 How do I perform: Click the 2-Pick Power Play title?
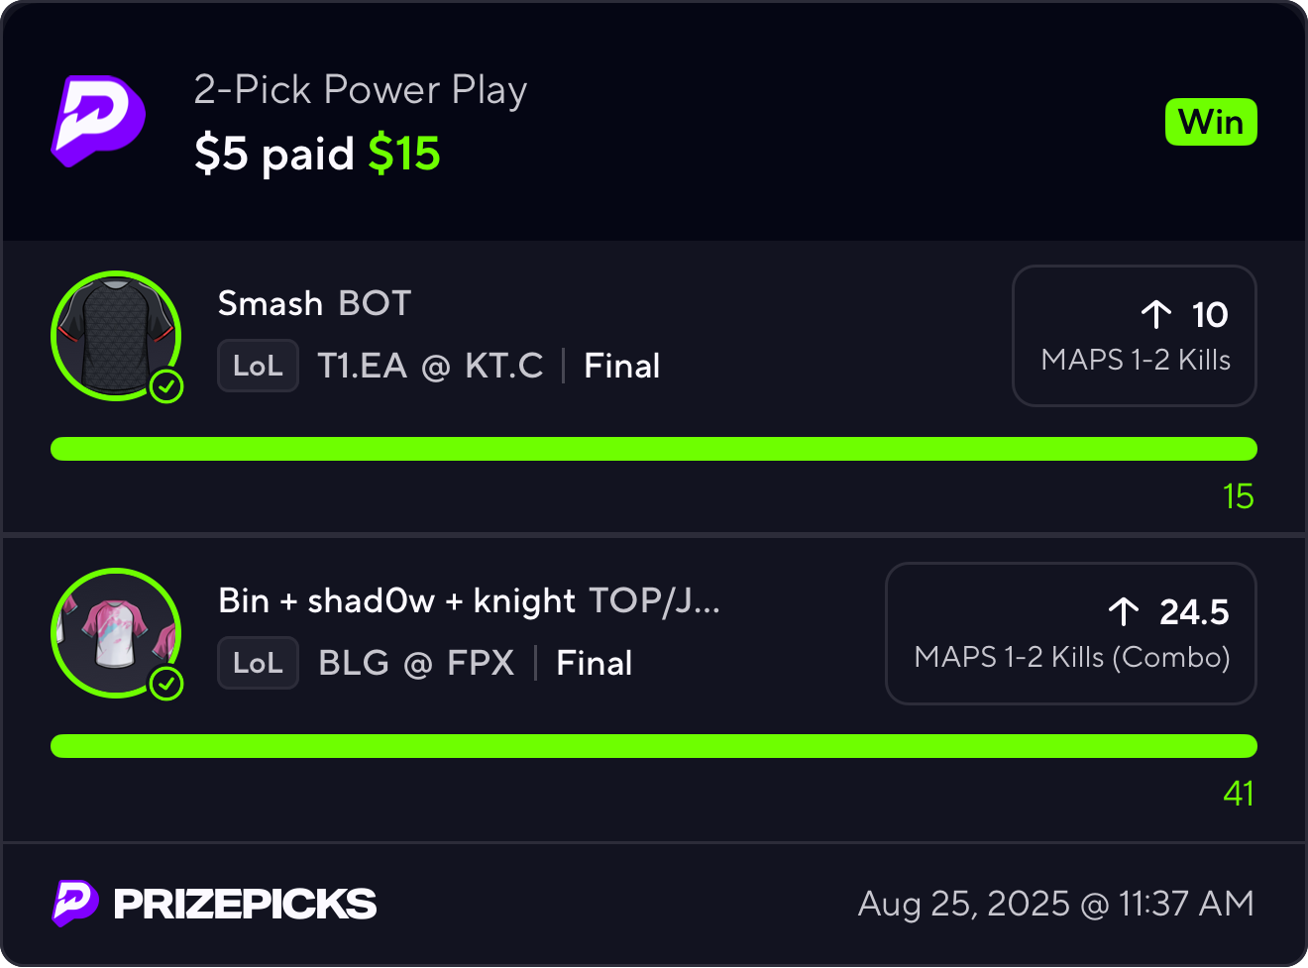pyautogui.click(x=360, y=90)
